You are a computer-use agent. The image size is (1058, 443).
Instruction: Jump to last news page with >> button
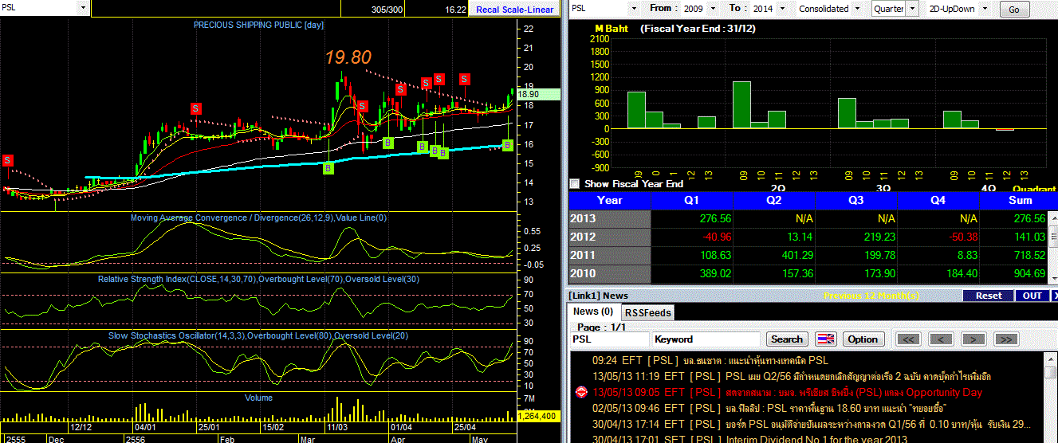point(1006,339)
